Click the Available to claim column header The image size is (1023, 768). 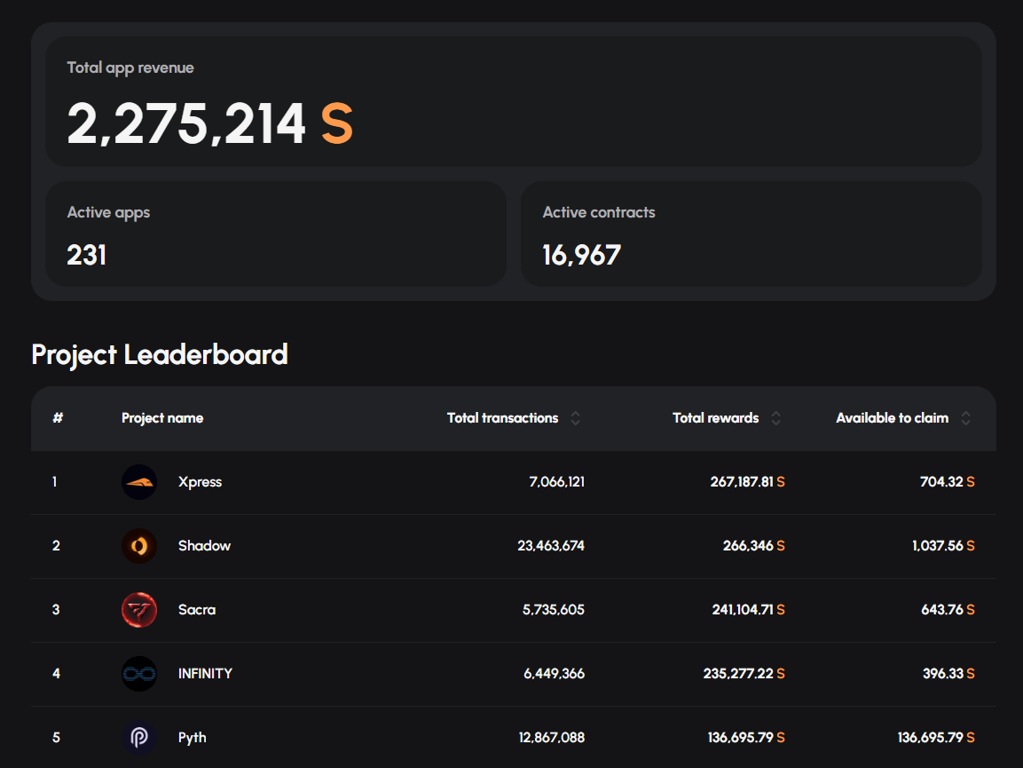pos(893,418)
